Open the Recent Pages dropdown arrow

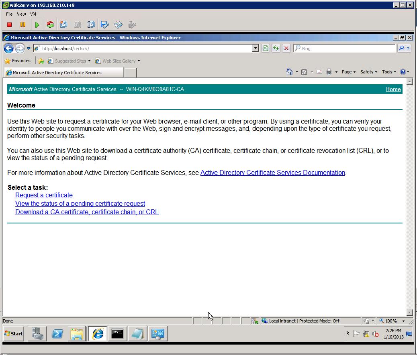tap(29, 48)
